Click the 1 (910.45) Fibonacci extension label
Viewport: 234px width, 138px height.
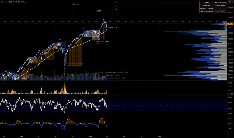coord(76,4)
